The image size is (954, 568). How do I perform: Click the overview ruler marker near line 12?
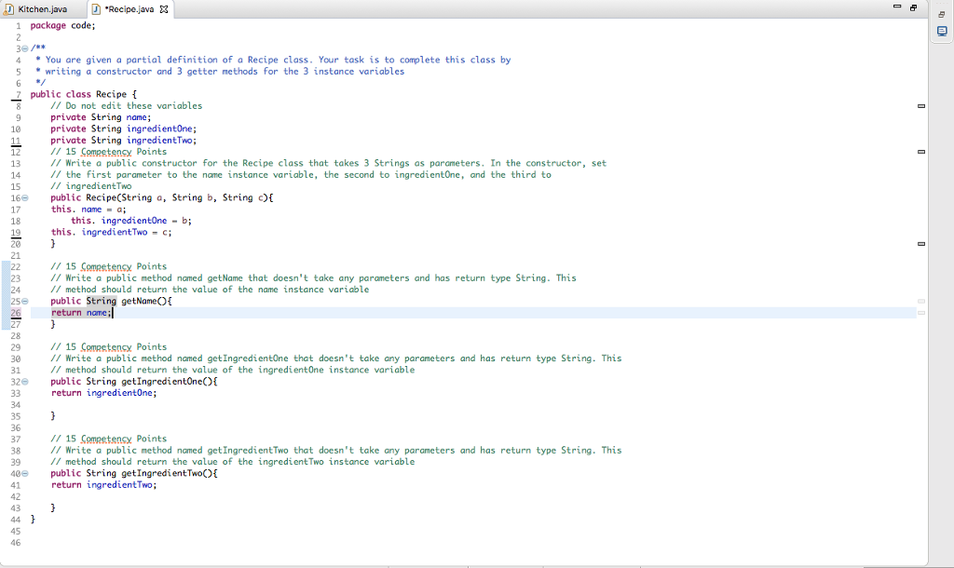point(920,151)
